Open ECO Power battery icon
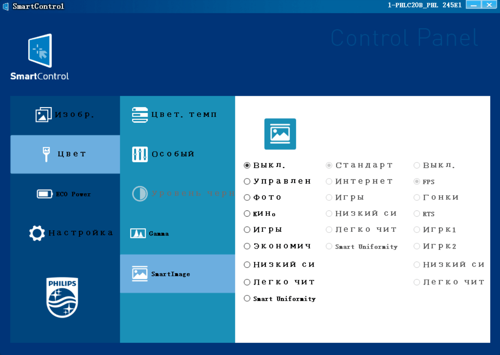Viewport: 500px width, 355px height. click(44, 194)
